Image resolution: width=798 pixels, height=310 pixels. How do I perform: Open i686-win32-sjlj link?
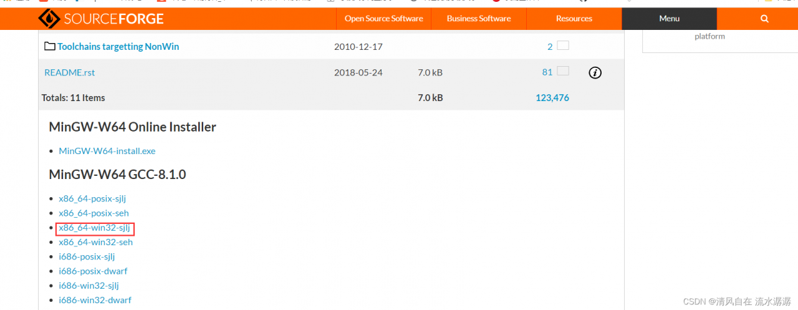coord(89,285)
